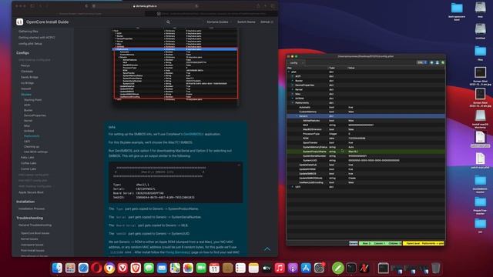493x277 pixels.
Task: Open the GenSMBIOS link in the Info box
Action: 193,134
